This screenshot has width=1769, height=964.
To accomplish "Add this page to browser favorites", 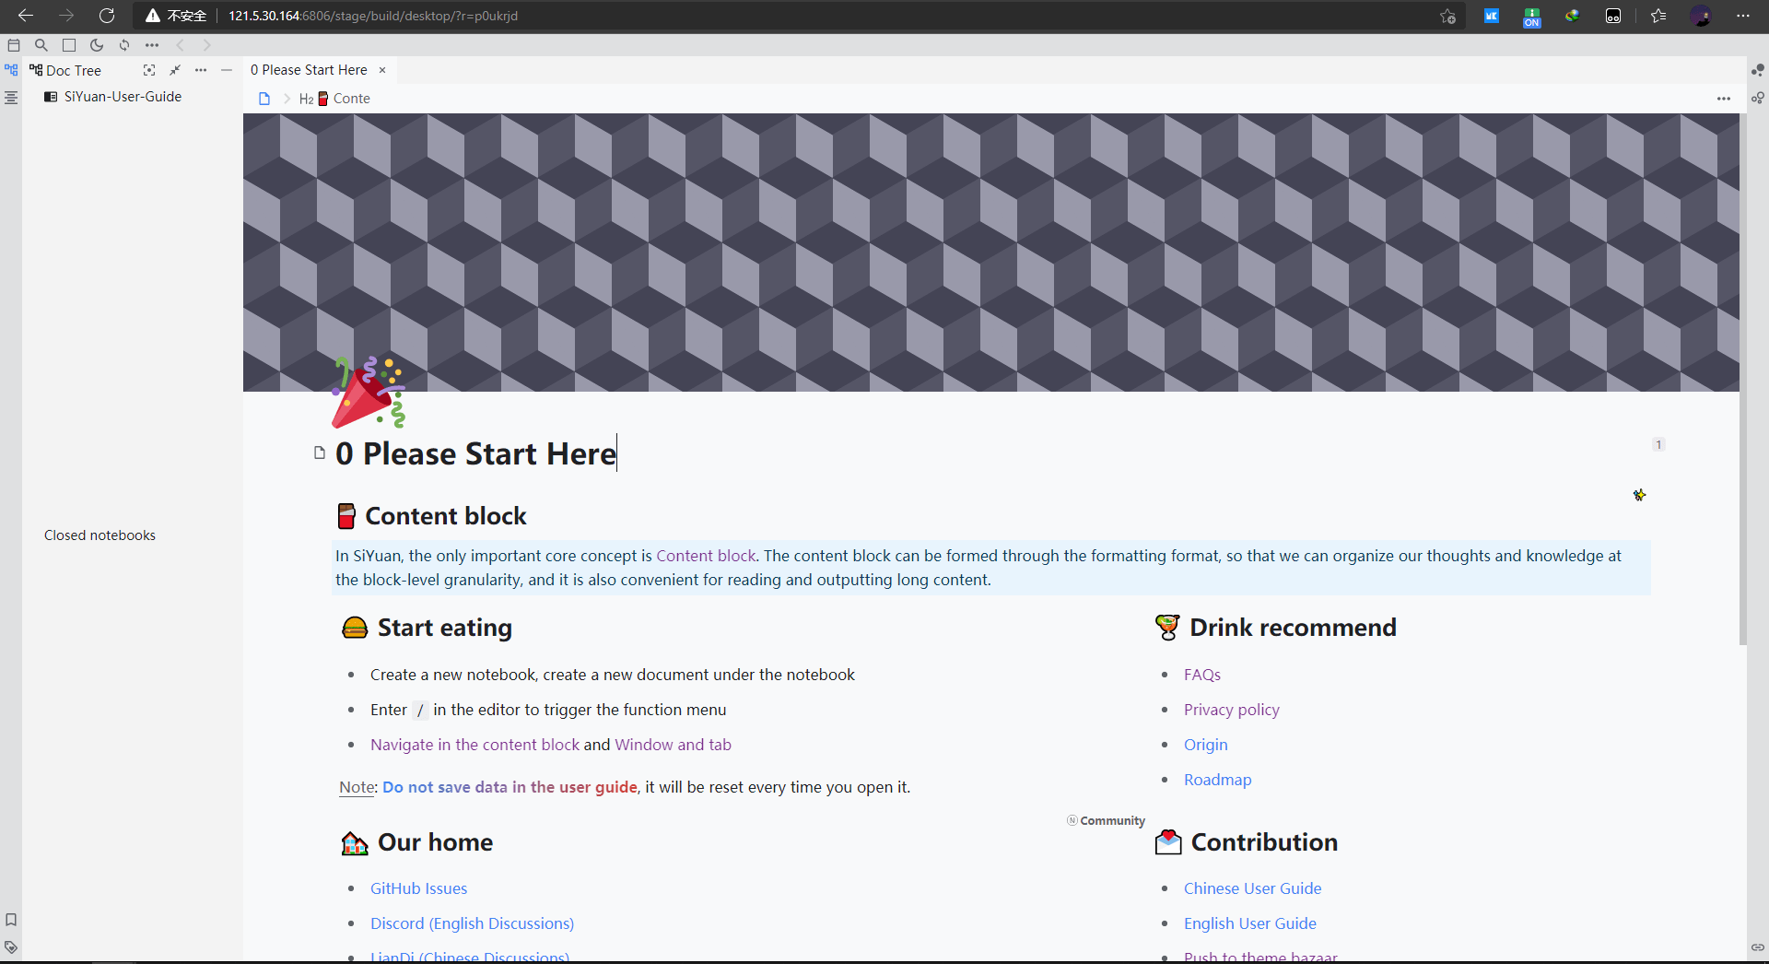I will [x=1447, y=16].
